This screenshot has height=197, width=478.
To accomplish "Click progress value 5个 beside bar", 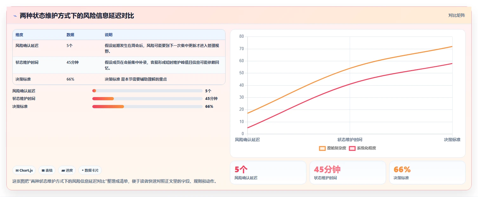I will 208,91.
